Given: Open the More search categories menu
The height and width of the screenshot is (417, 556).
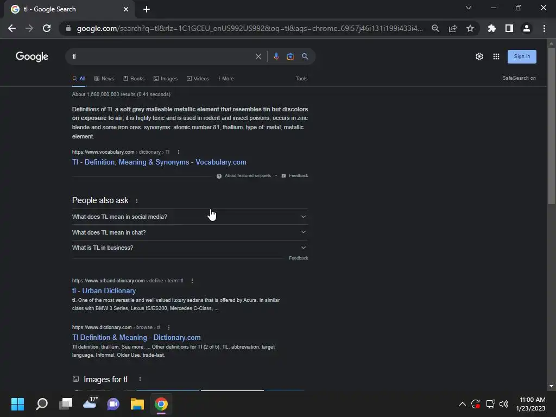Looking at the screenshot, I should tap(225, 79).
